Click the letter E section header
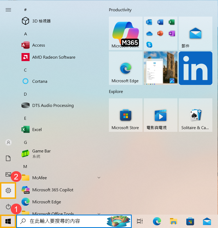This screenshot has height=228, width=218. (x=25, y=118)
